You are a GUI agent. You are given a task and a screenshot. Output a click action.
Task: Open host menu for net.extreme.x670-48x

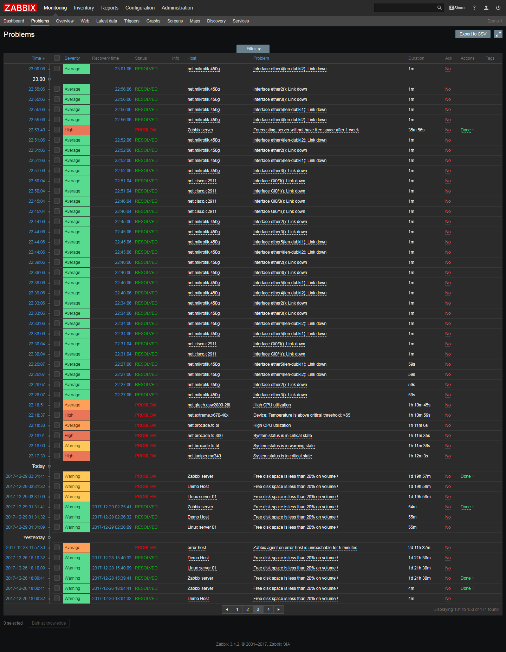click(x=208, y=415)
